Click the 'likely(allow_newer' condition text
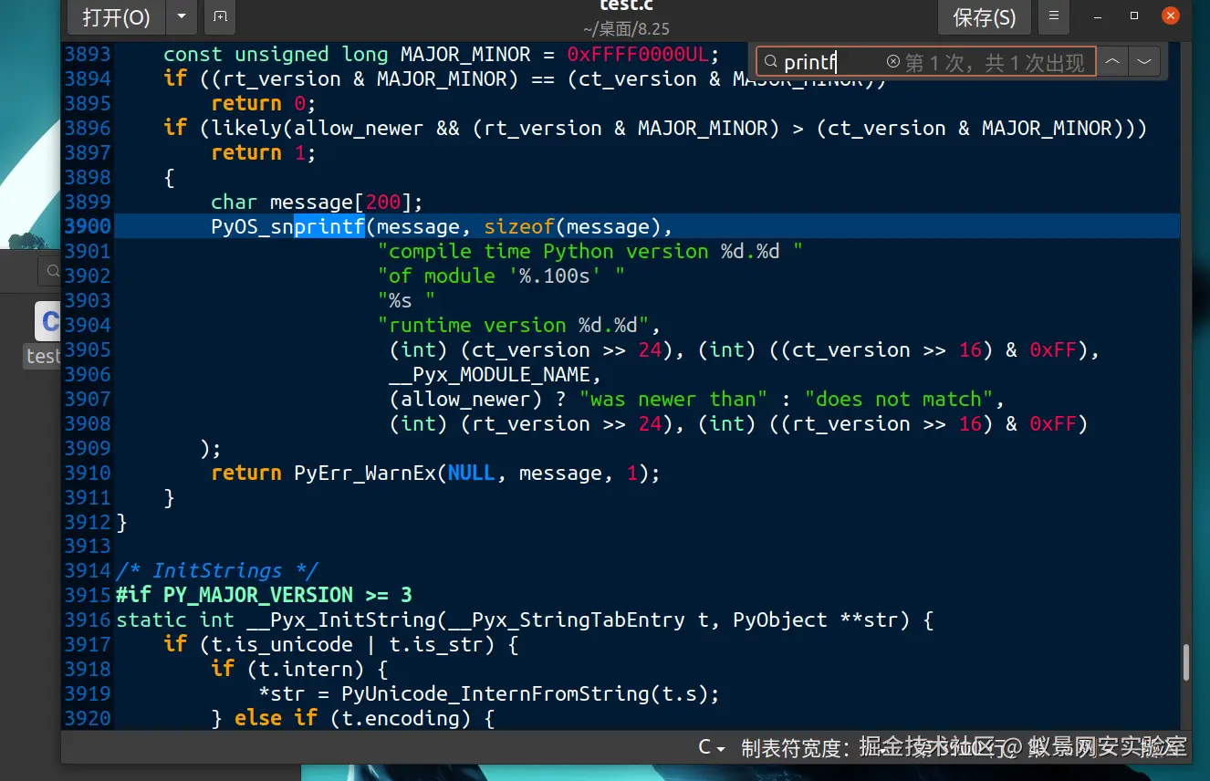Screen dimensions: 1210x781 (318, 128)
